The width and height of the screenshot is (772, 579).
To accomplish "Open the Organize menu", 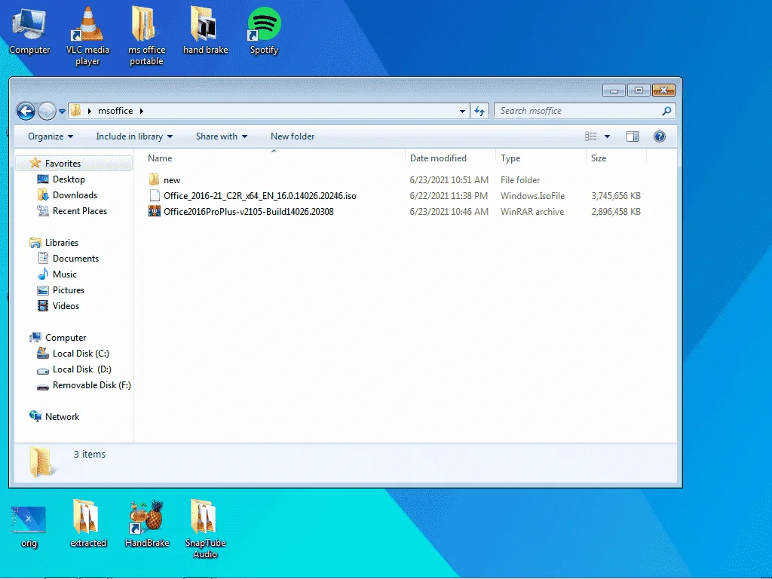I will click(x=51, y=136).
